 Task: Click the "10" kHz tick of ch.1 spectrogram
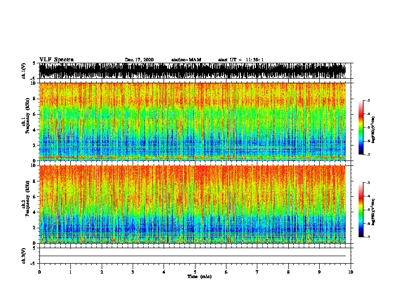click(33, 83)
